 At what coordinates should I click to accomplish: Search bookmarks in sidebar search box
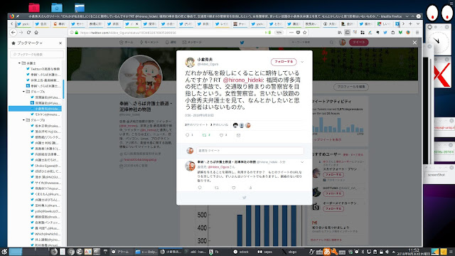click(37, 54)
